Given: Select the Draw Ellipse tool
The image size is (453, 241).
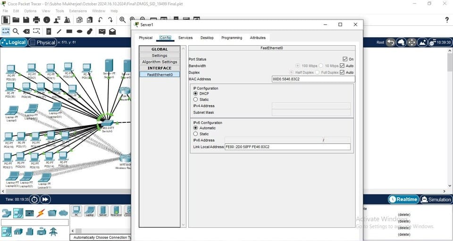Looking at the screenshot, I should [x=80, y=31].
